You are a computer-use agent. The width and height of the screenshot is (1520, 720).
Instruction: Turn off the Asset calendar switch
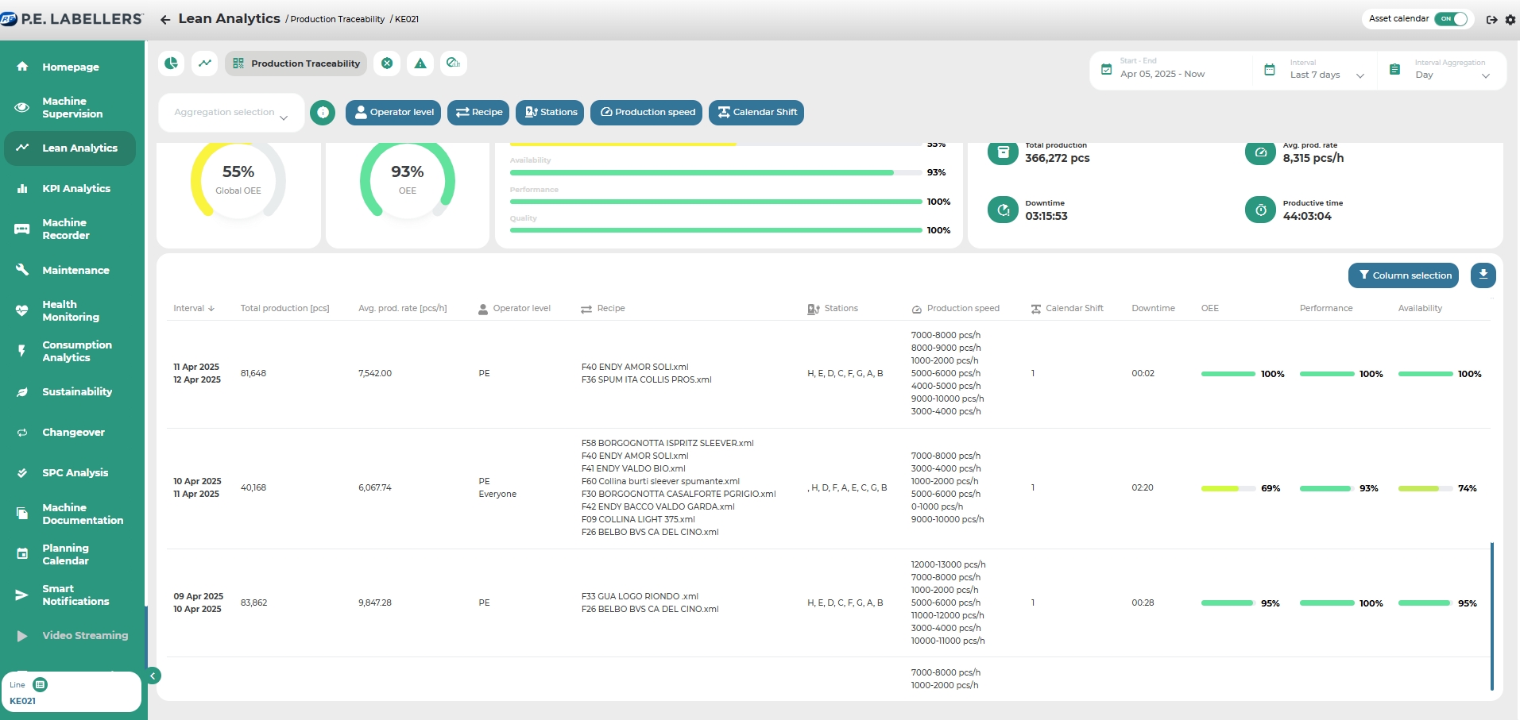[1452, 19]
